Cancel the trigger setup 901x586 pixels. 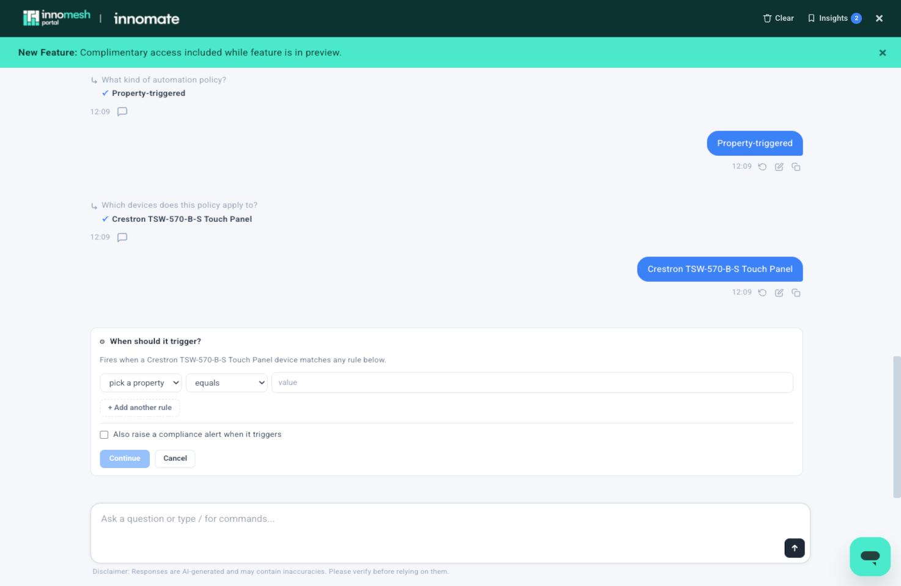(x=175, y=458)
